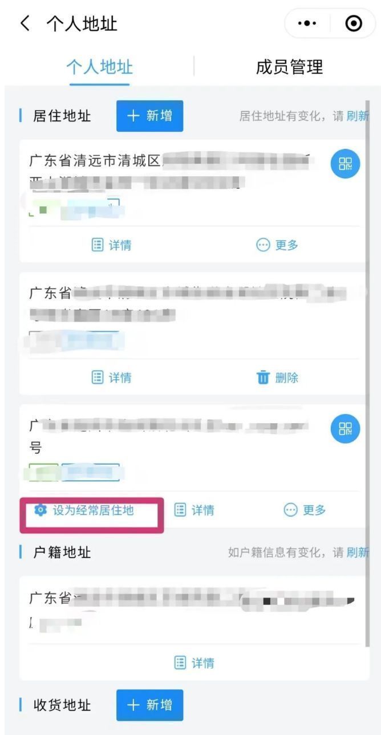Add new residence address with 新增
This screenshot has width=381, height=735.
click(150, 116)
